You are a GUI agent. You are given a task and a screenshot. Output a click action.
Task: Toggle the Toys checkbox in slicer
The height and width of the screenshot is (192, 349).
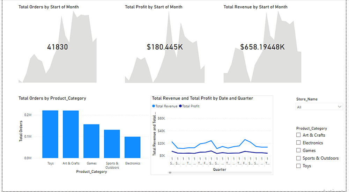pos(298,166)
